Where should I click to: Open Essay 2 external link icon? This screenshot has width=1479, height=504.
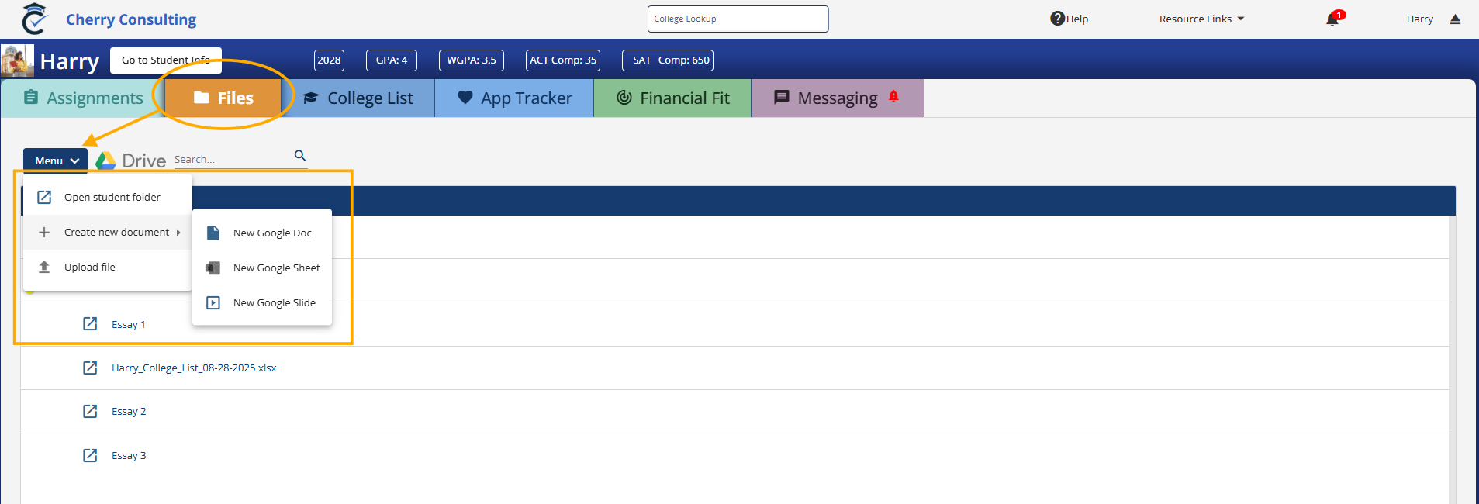(x=90, y=411)
